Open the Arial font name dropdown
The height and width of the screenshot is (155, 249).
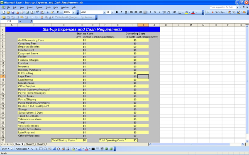coord(104,12)
